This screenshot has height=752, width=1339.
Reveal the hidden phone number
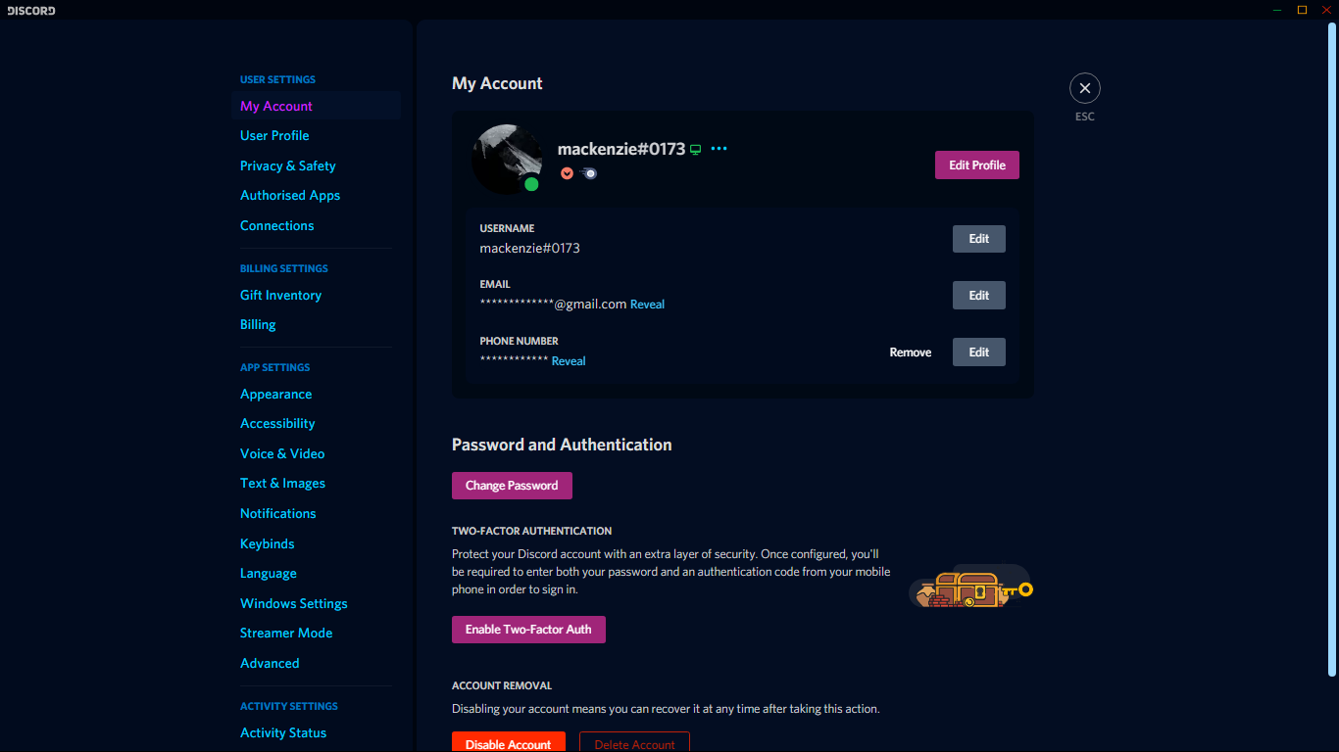click(569, 361)
